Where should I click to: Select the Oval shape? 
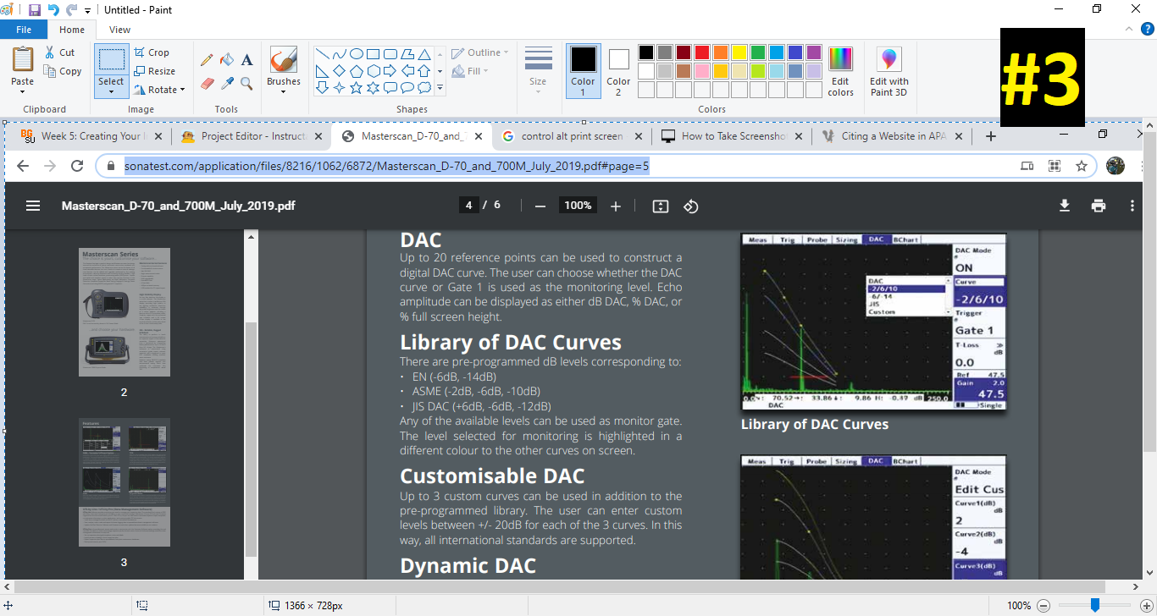tap(357, 53)
